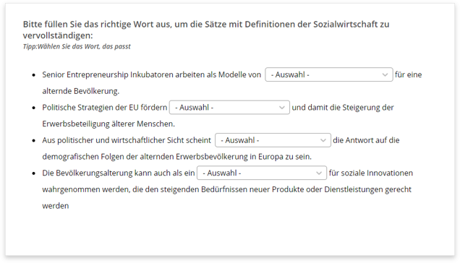Click the text "alternde Bevölkerung."
The height and width of the screenshot is (263, 460).
pyautogui.click(x=81, y=91)
